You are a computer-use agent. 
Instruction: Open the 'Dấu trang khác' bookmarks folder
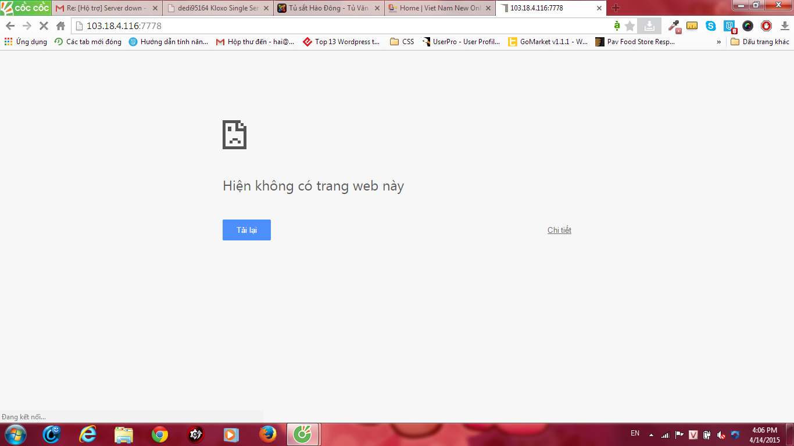coord(760,42)
